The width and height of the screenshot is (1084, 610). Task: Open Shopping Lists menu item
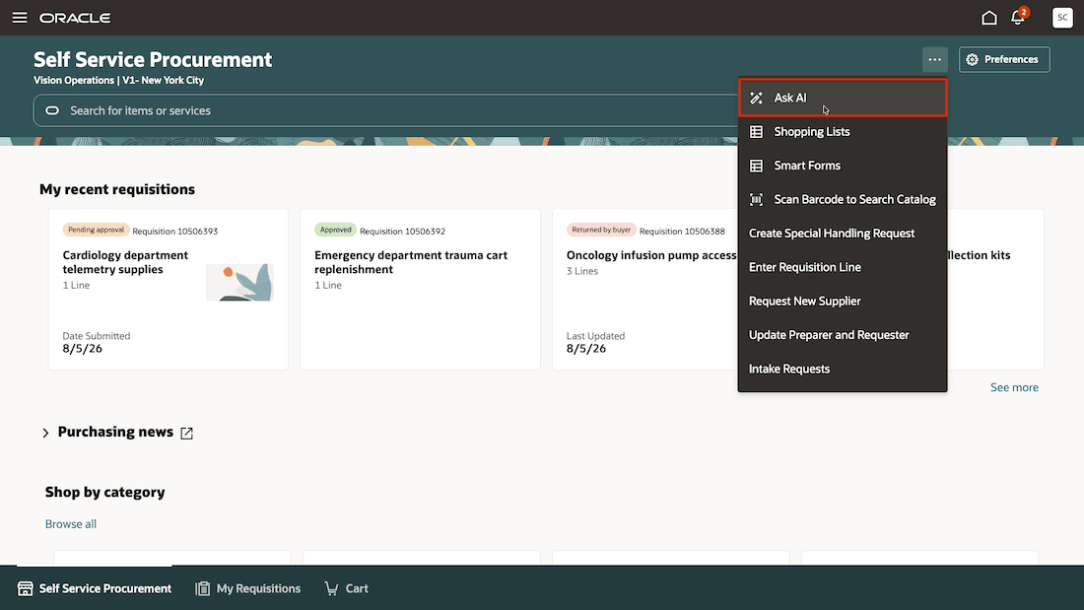pos(842,131)
